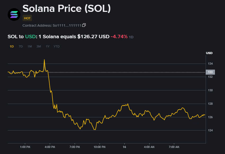225x154 pixels.
Task: Click the chart spike near 4:00 PM
Action: click(44, 60)
